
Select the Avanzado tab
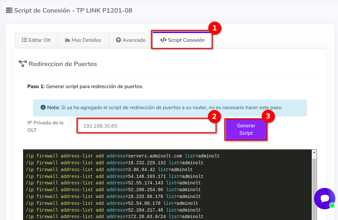[x=130, y=40]
